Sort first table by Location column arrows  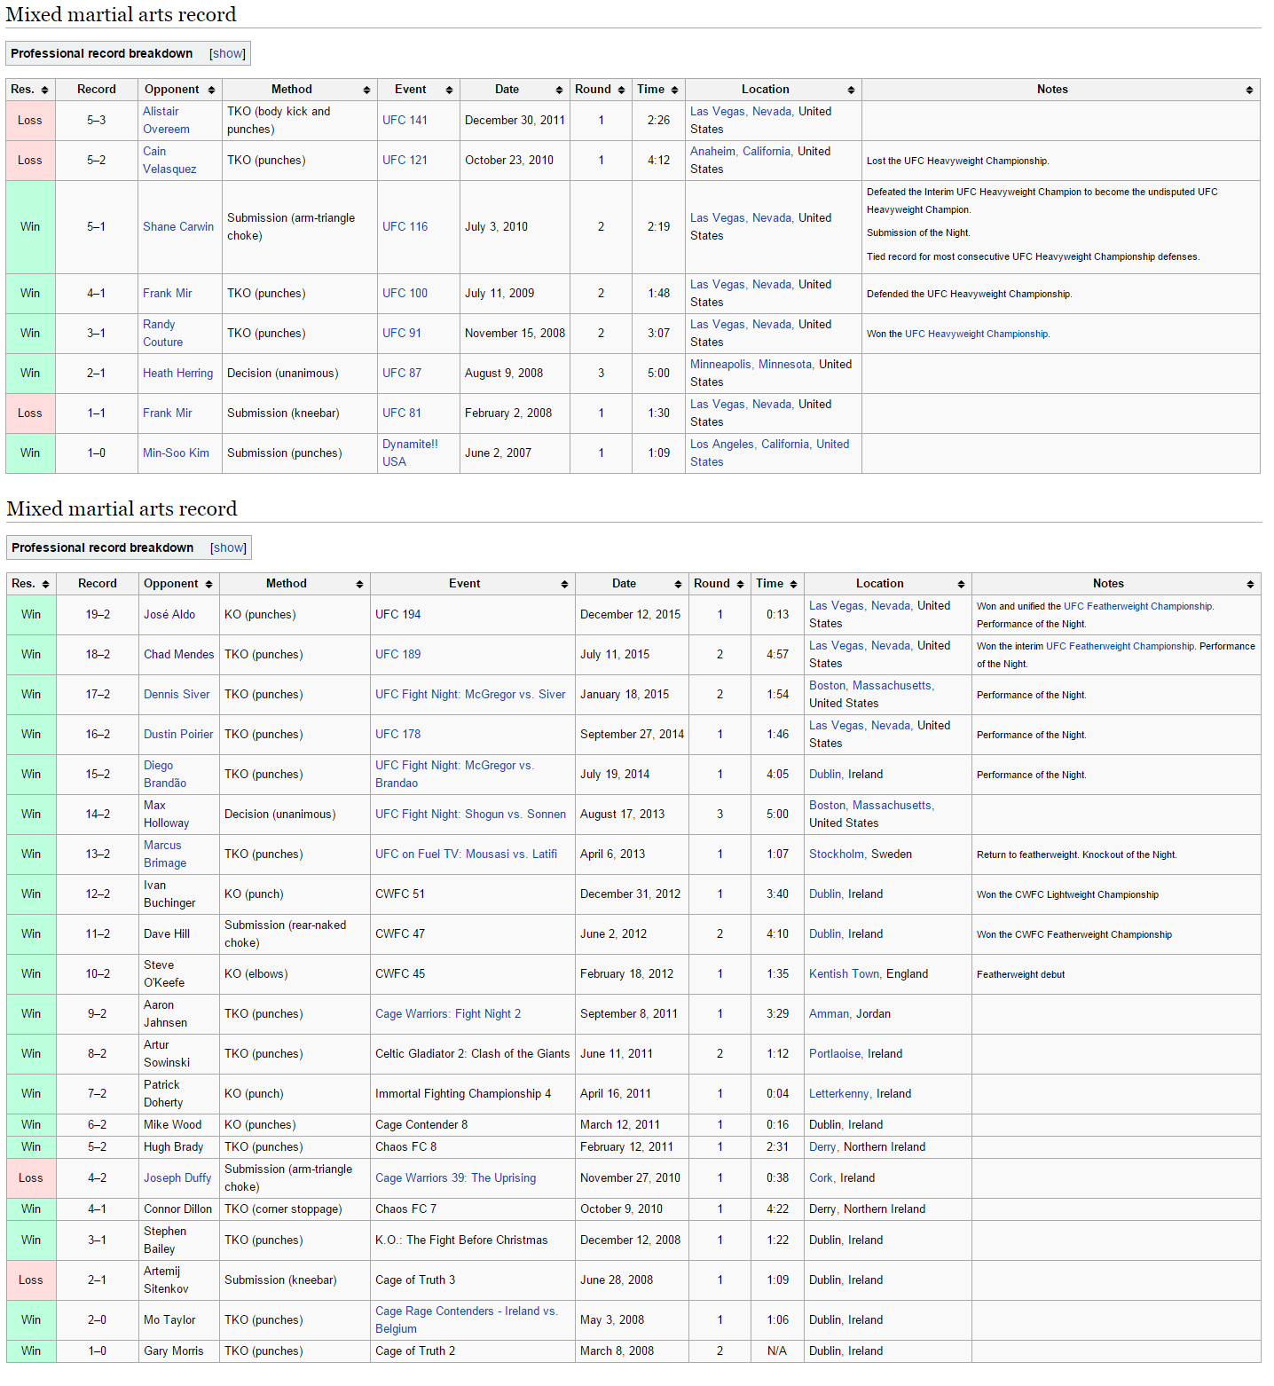point(851,91)
